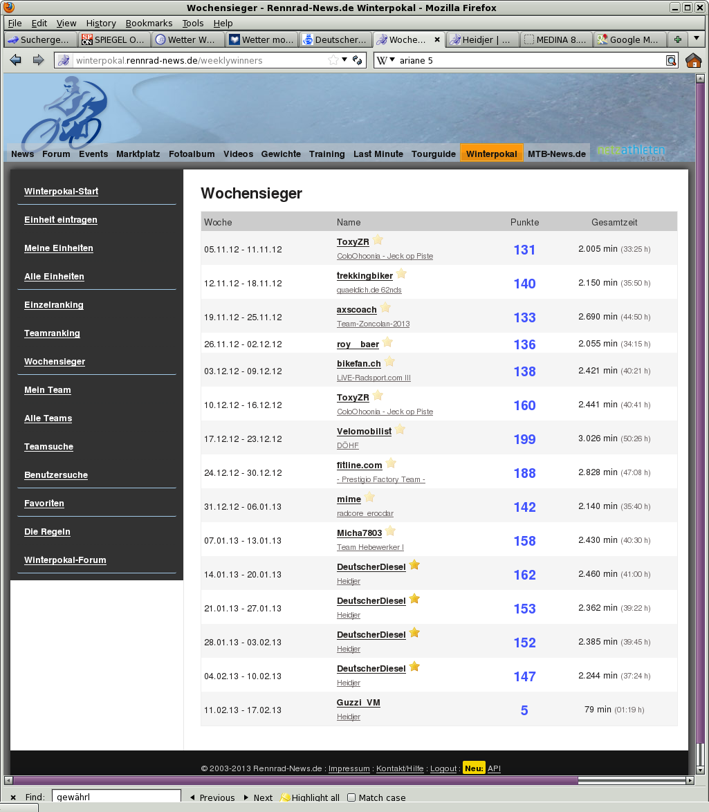Image resolution: width=709 pixels, height=812 pixels.
Task: Open Wikipedia search engine dropdown
Action: click(386, 60)
